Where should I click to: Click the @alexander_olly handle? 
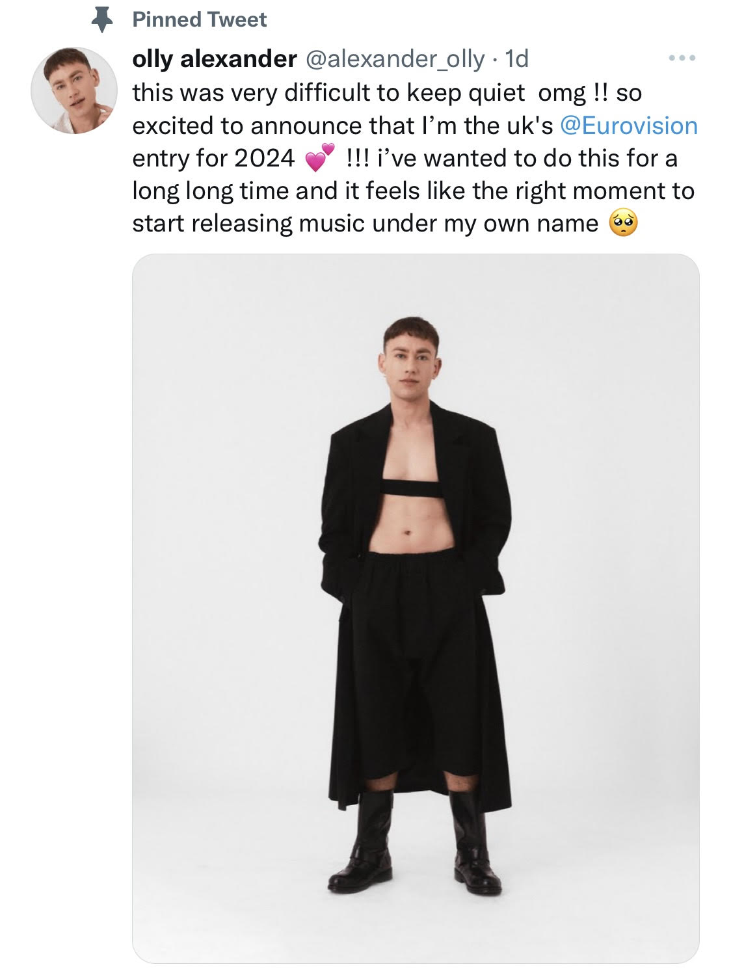pos(394,59)
